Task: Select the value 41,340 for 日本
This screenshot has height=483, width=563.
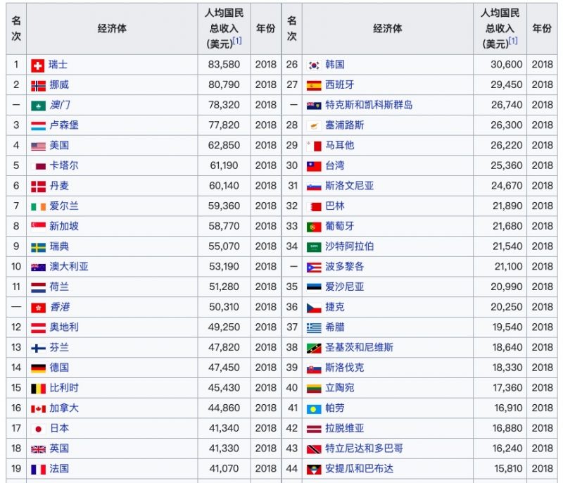Action: 224,428
